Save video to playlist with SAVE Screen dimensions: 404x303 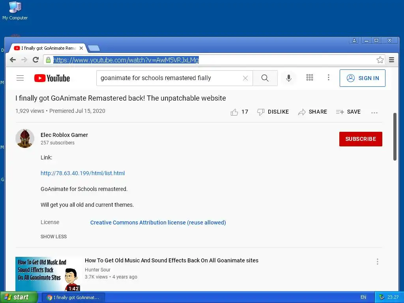click(348, 112)
